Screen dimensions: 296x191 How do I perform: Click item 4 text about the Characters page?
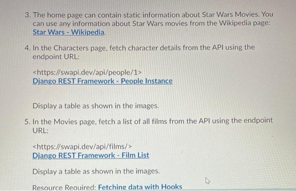(x=143, y=52)
